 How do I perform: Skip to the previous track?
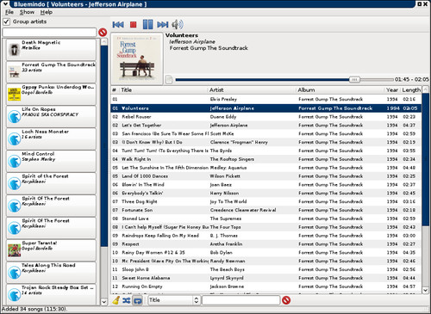click(118, 25)
